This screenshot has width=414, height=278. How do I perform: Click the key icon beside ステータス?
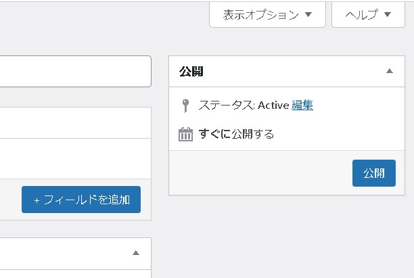[x=185, y=106]
